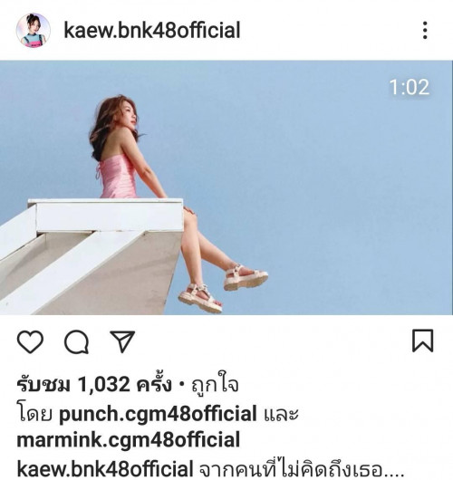
Task: Expand the caption จากคนที่ไม่คิดถึงเธอ
Action: point(302,468)
